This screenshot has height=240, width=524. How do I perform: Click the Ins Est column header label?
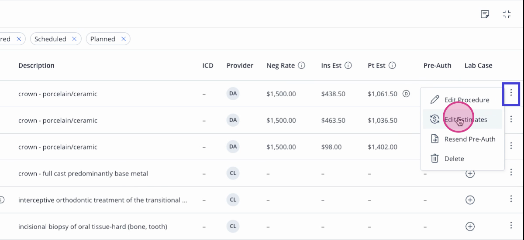click(x=331, y=65)
